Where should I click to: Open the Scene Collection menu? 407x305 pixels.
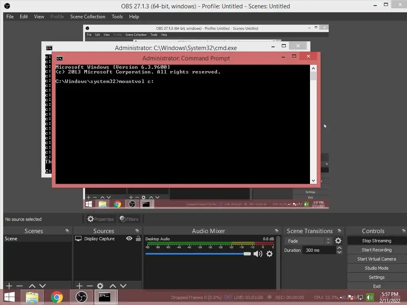click(x=88, y=17)
